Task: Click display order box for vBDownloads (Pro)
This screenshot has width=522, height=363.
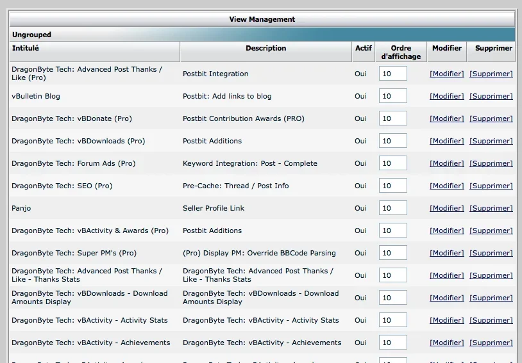Action: point(393,141)
